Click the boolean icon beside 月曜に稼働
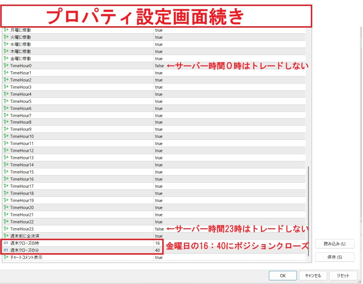This screenshot has width=363, height=284. coord(6,30)
